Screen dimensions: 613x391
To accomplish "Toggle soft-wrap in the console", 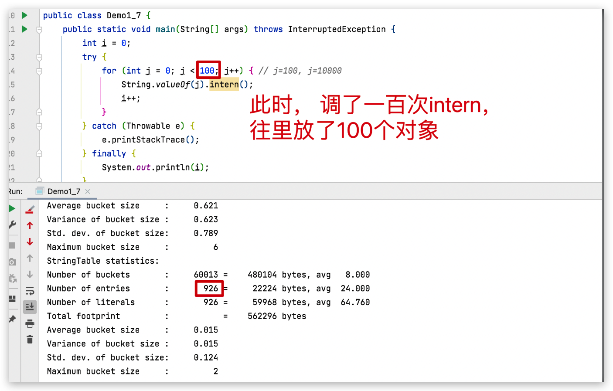I will (x=30, y=290).
